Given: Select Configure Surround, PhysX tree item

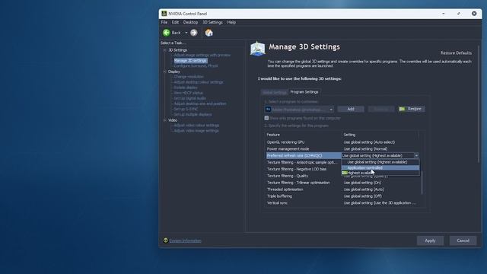Looking at the screenshot, I should (x=196, y=66).
